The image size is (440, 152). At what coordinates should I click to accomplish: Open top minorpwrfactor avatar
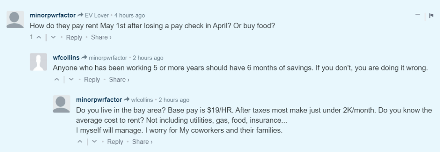coord(15,20)
